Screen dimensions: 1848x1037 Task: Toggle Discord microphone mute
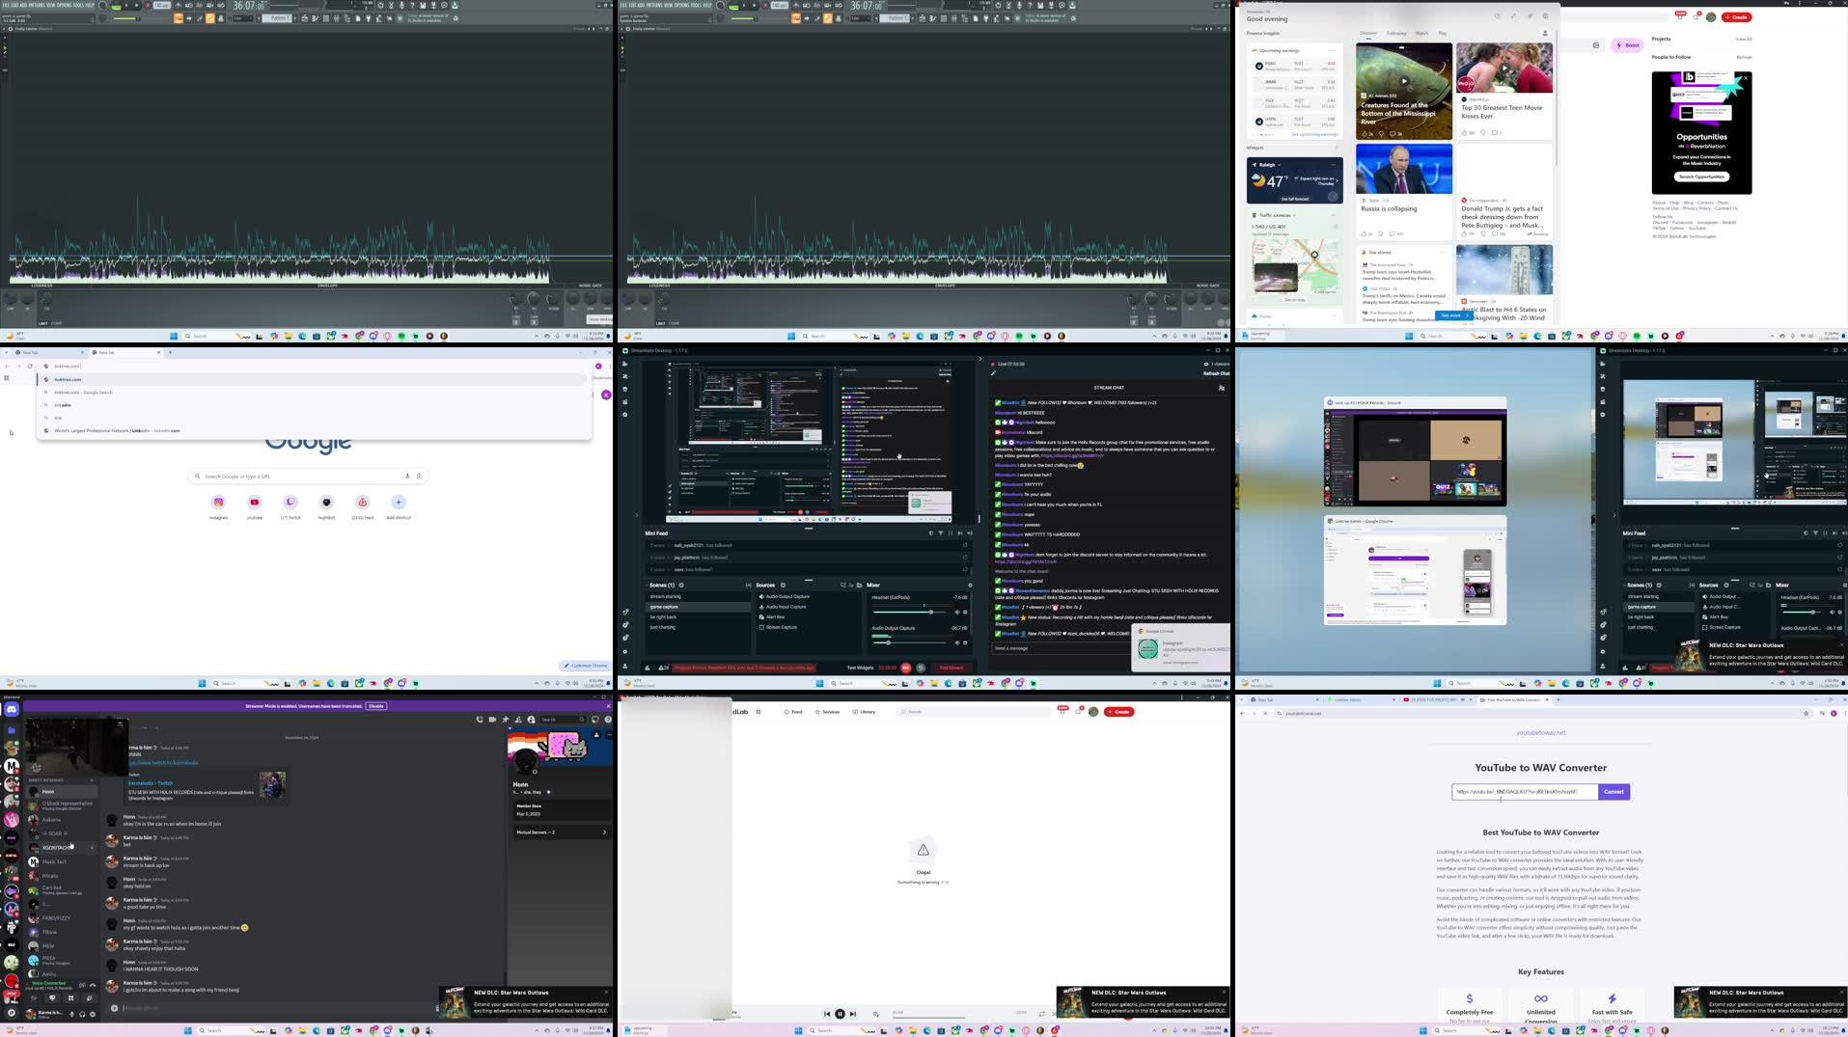71,1014
